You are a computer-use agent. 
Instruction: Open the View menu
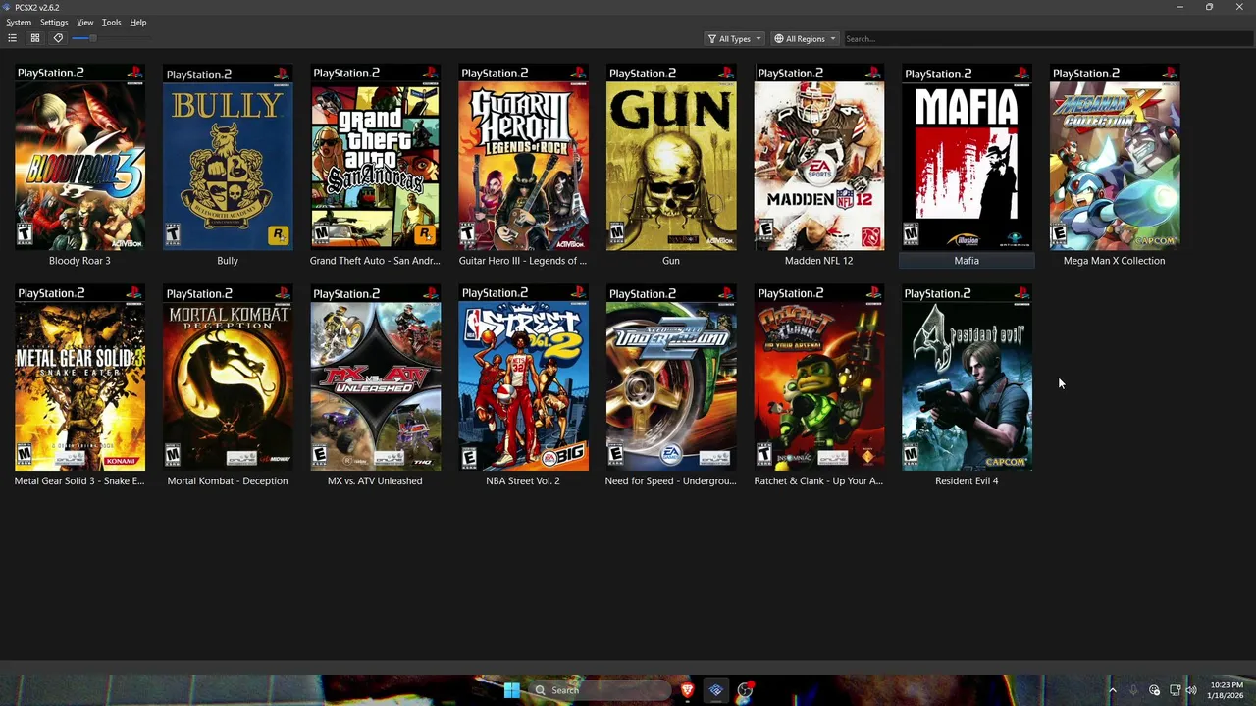click(x=85, y=22)
